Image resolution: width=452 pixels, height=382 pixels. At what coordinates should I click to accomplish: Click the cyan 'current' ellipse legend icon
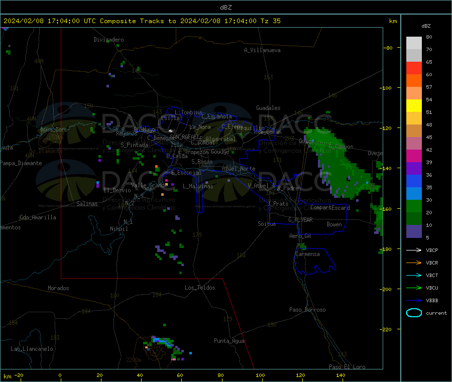414,313
